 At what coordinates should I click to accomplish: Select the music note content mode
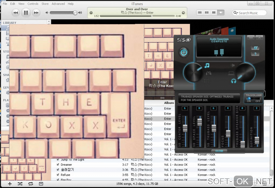[x=207, y=65]
